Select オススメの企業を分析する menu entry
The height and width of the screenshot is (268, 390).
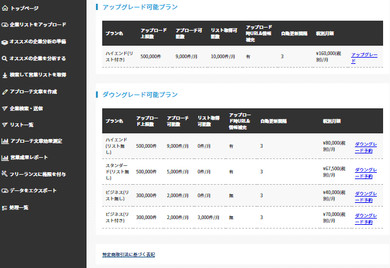38,58
